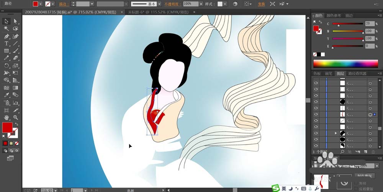Set toolbox paint mode to solid Color

5,143
